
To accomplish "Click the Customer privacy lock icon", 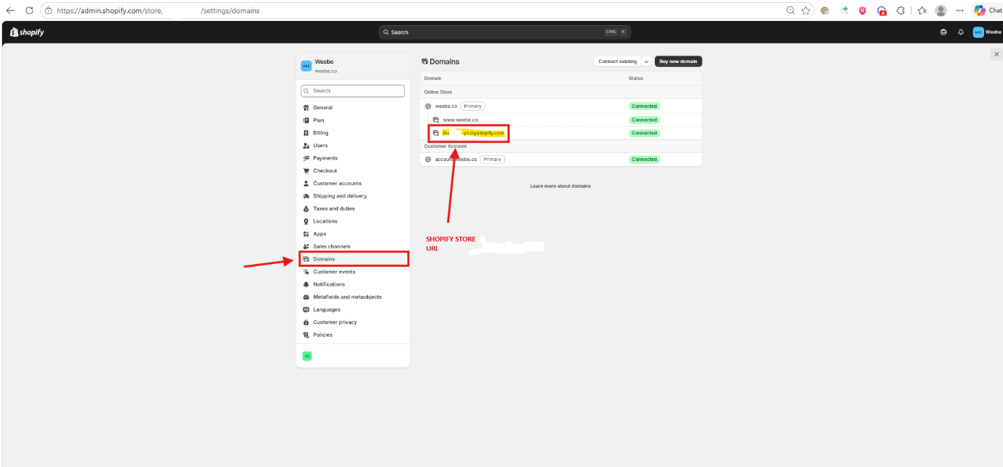I will coord(306,322).
